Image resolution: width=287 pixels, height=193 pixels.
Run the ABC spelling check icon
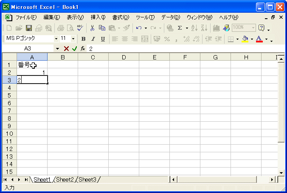pyautogui.click(x=80, y=28)
